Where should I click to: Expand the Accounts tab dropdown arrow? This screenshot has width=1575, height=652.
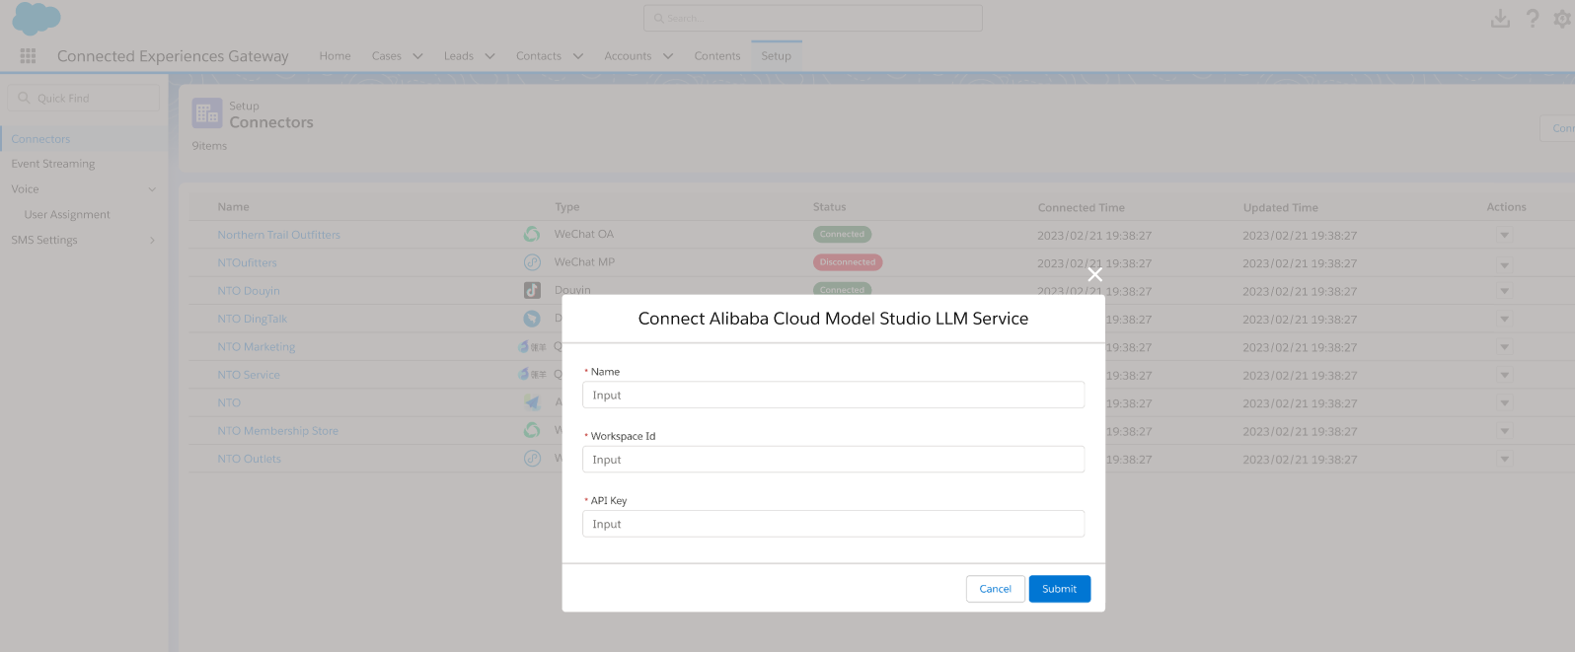click(x=668, y=56)
